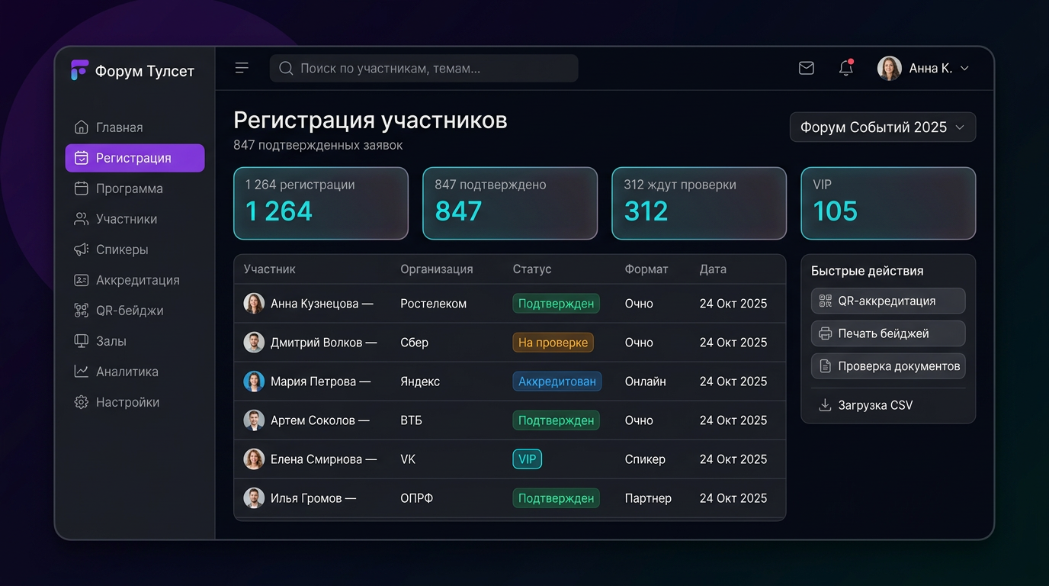This screenshot has height=586, width=1049.
Task: Click the hamburger menu icon near the search bar
Action: [242, 68]
